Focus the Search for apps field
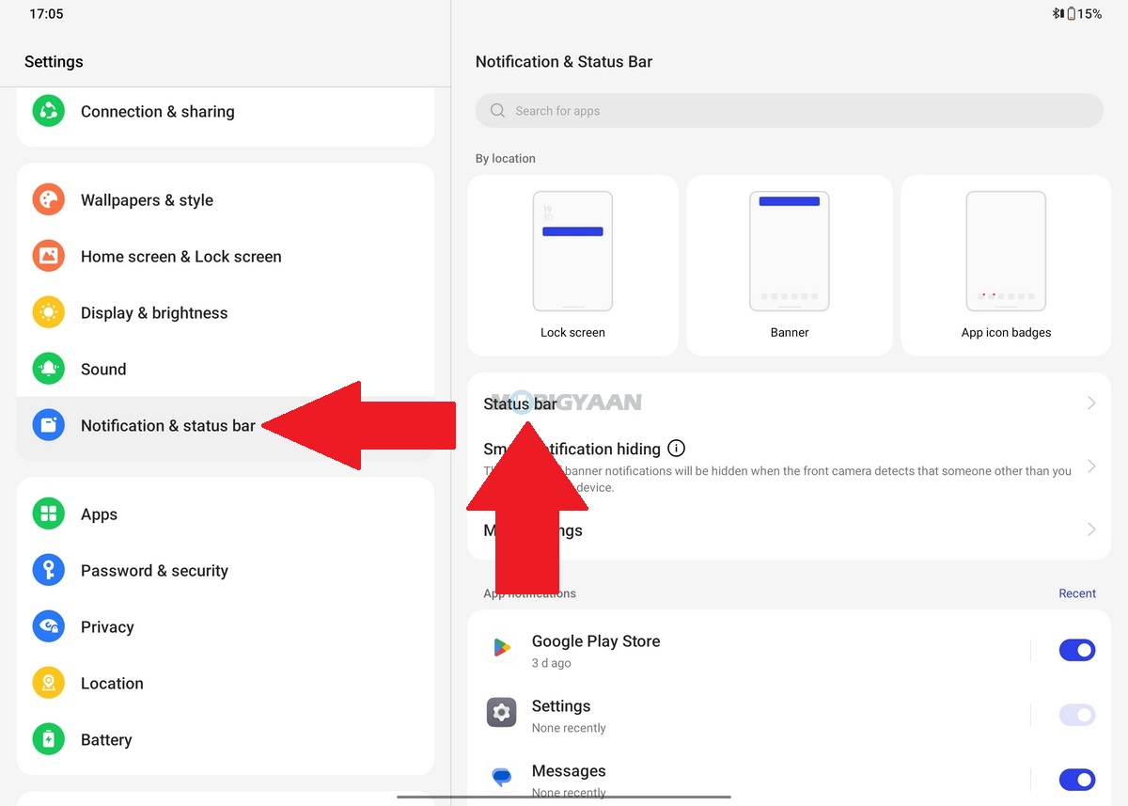The height and width of the screenshot is (806, 1128). click(789, 111)
